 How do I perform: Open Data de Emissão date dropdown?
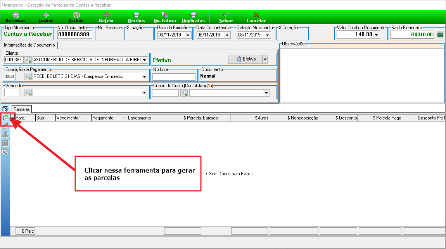click(x=188, y=35)
